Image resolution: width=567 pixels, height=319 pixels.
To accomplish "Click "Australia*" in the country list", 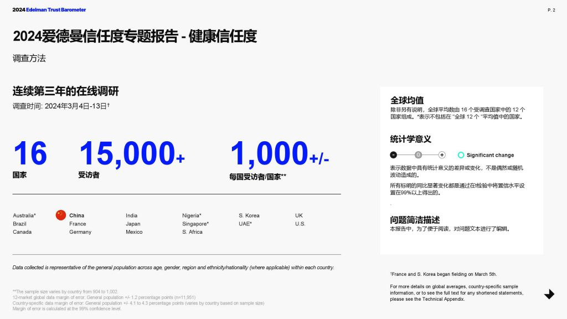I will click(24, 215).
